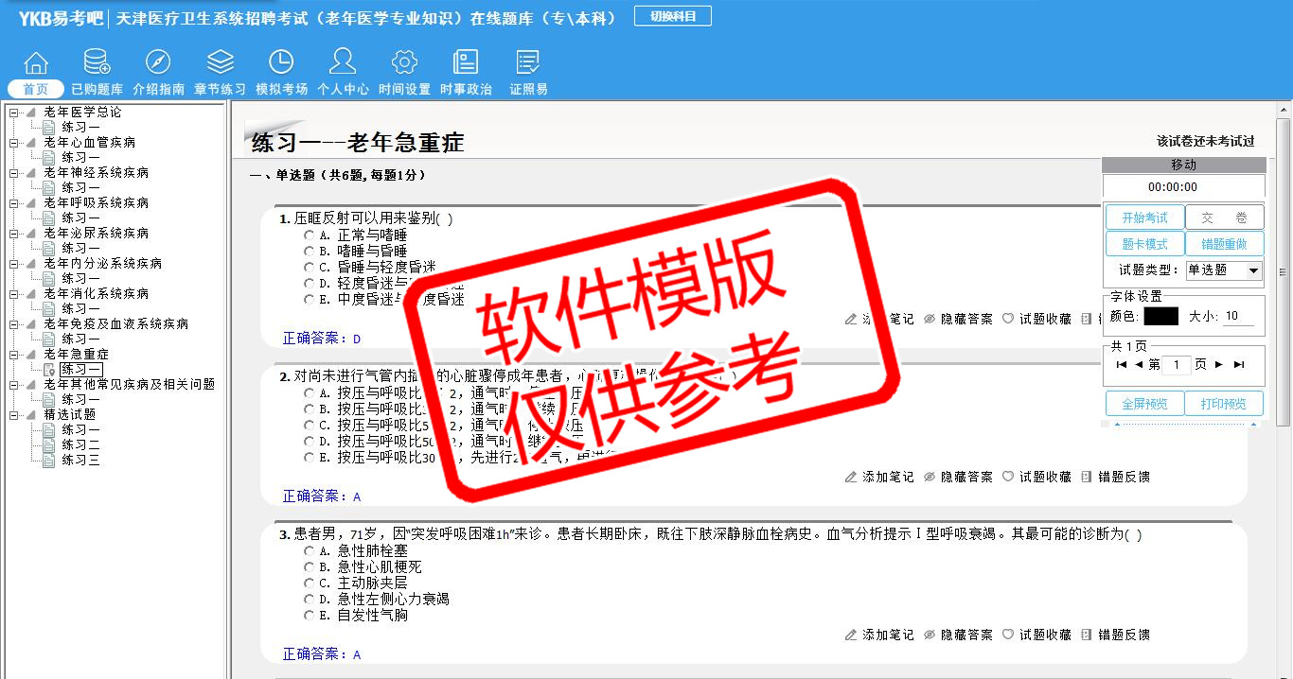1293x679 pixels.
Task: Collapse the 老年医学总论 tree node
Action: pyautogui.click(x=13, y=113)
